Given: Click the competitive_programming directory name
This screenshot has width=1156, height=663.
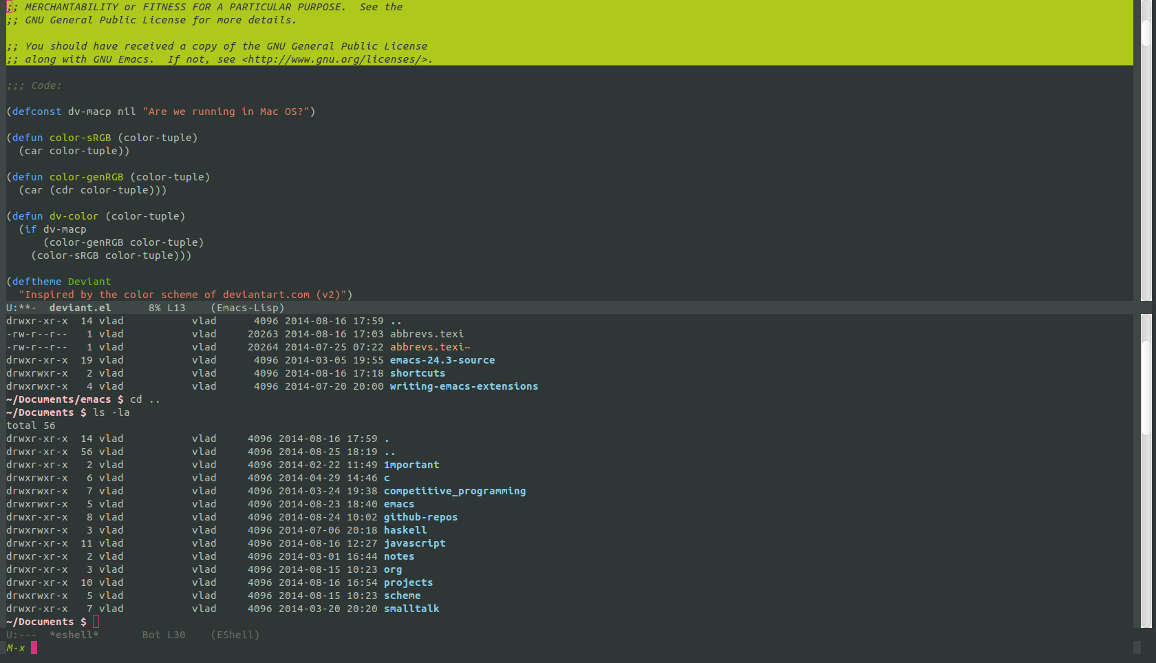Looking at the screenshot, I should click(x=455, y=491).
